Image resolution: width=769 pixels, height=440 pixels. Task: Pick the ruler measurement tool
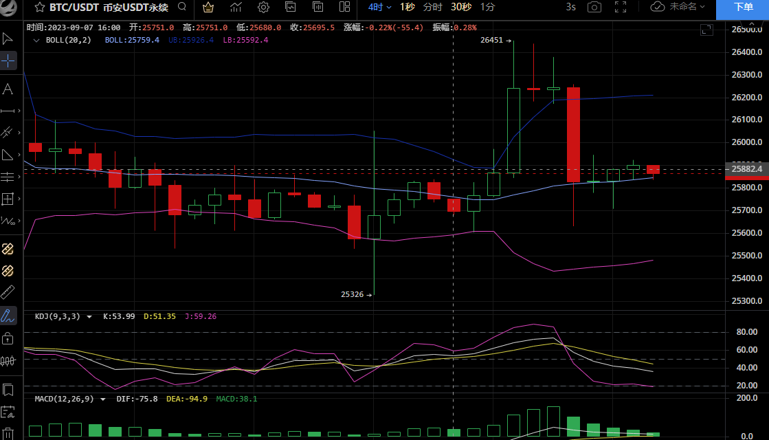8,291
